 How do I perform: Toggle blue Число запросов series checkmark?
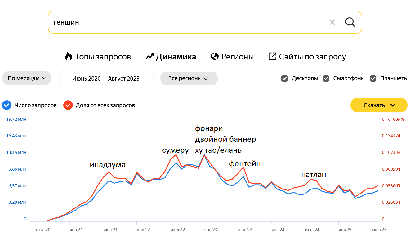[7, 105]
